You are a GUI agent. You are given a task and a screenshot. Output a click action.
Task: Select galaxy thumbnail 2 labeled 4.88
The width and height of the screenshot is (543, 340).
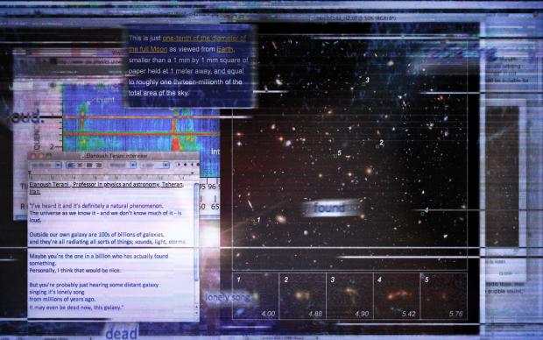coord(302,296)
